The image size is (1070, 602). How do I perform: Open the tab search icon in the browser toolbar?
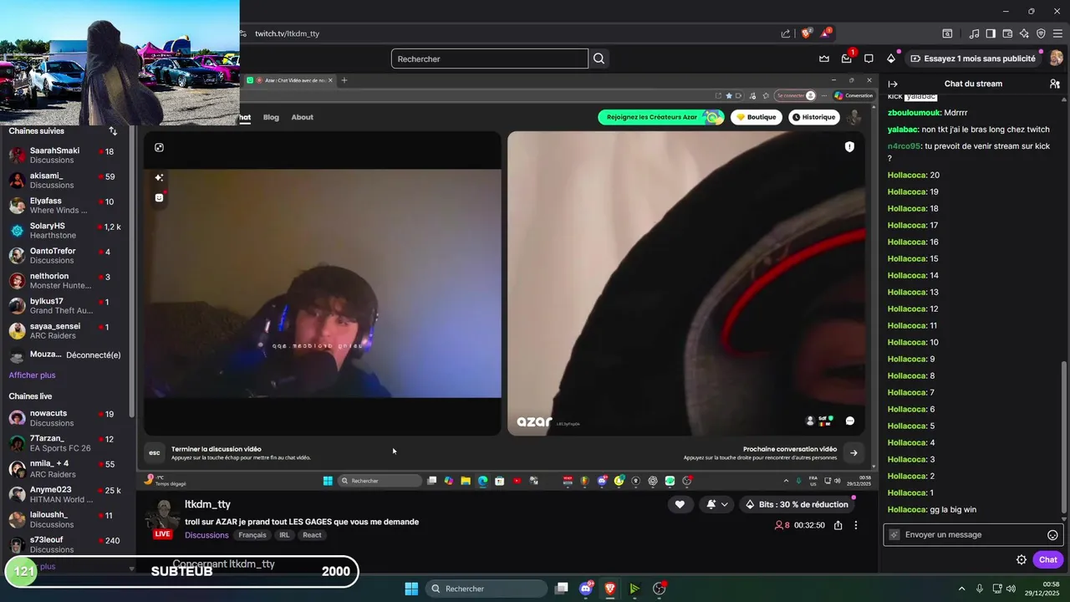coord(947,33)
